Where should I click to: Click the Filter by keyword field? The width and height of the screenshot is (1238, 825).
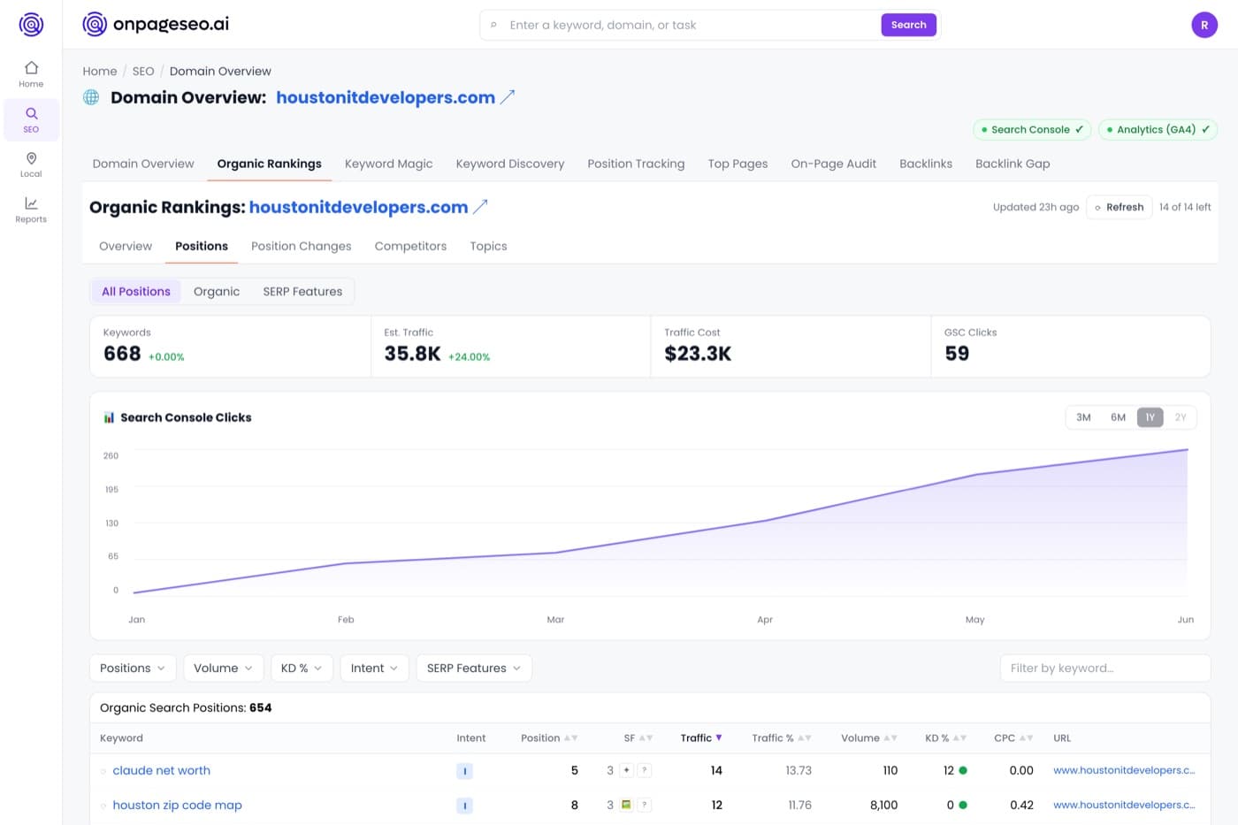(x=1104, y=668)
